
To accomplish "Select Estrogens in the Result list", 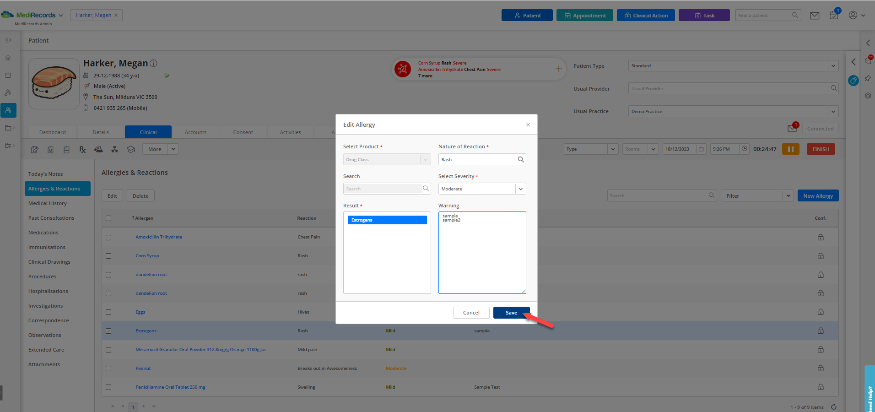I will 387,220.
